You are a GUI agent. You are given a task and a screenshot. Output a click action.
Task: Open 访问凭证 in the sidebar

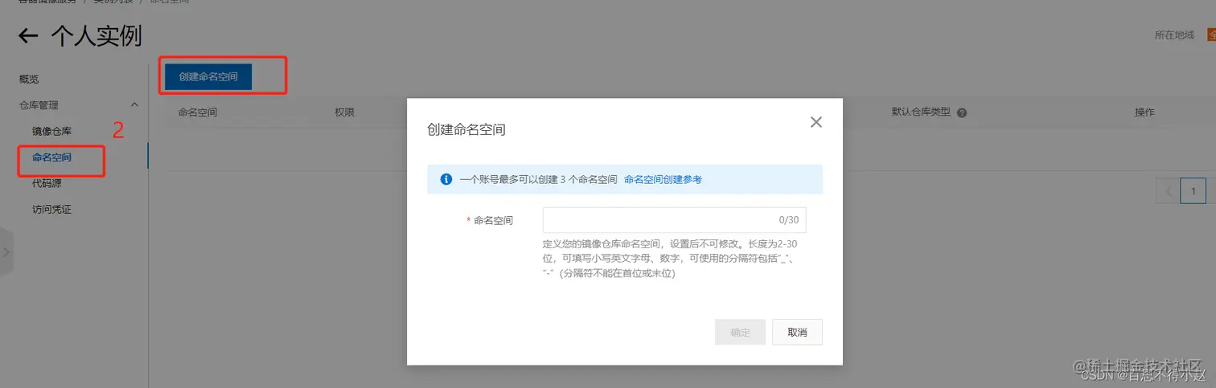tap(51, 210)
